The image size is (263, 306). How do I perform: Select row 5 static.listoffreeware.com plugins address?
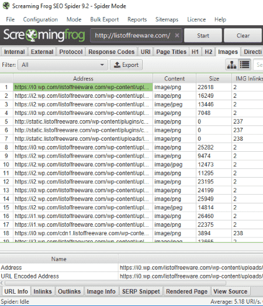coord(83,121)
